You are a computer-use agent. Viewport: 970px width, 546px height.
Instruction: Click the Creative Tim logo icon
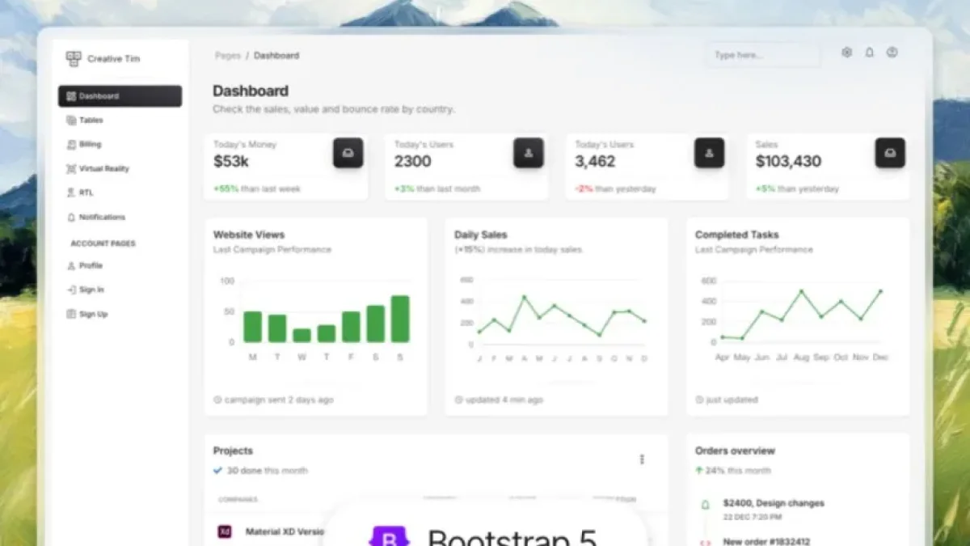[74, 58]
